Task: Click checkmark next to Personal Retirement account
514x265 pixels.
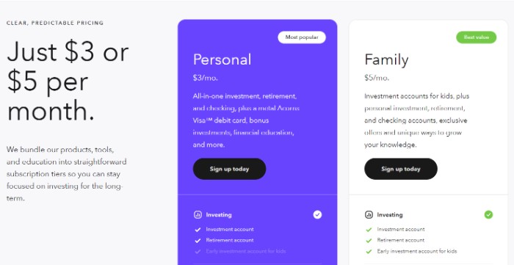Action: 198,241
